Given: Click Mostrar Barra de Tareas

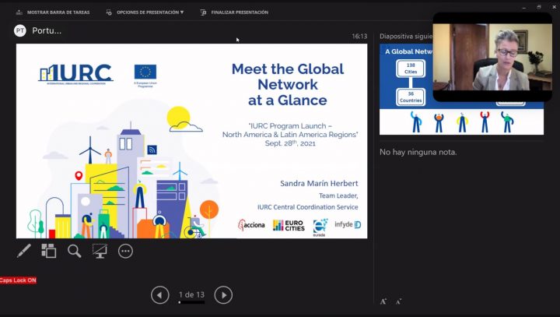Looking at the screenshot, I should click(x=53, y=12).
